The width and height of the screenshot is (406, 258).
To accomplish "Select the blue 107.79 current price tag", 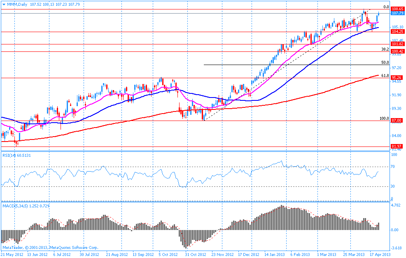I will tap(397, 13).
